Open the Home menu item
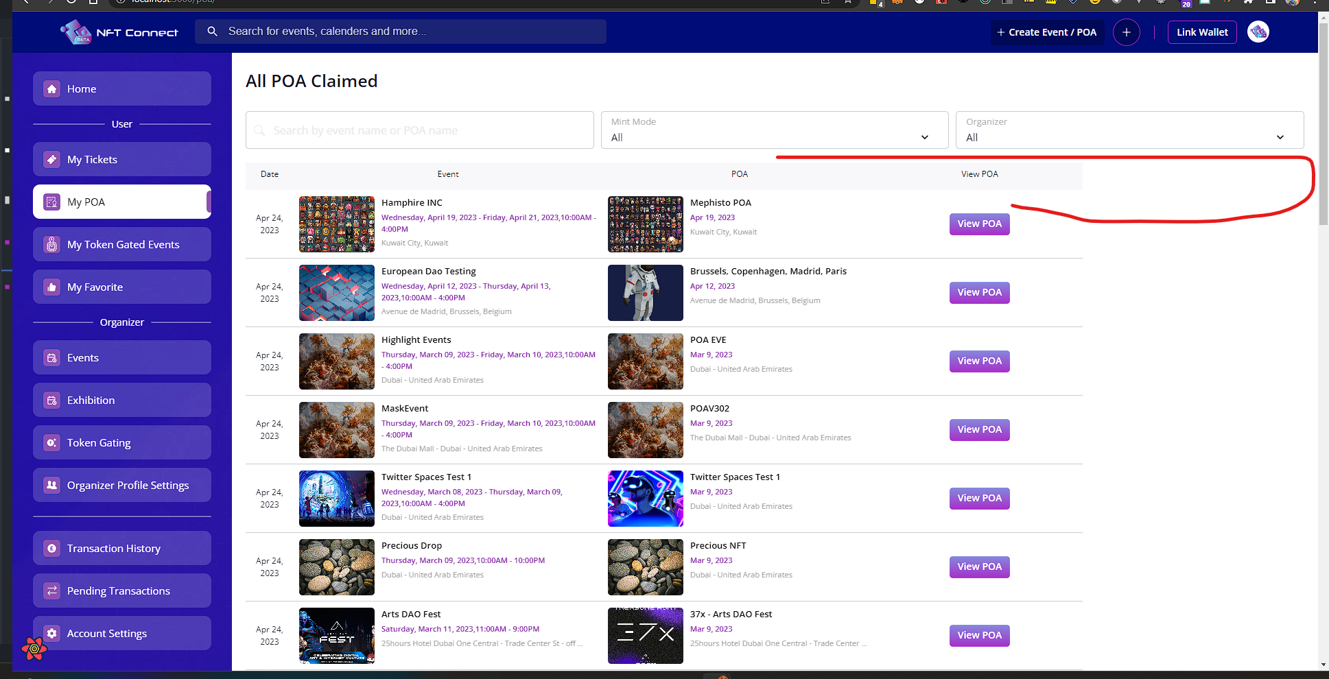Viewport: 1329px width, 679px height. tap(122, 88)
